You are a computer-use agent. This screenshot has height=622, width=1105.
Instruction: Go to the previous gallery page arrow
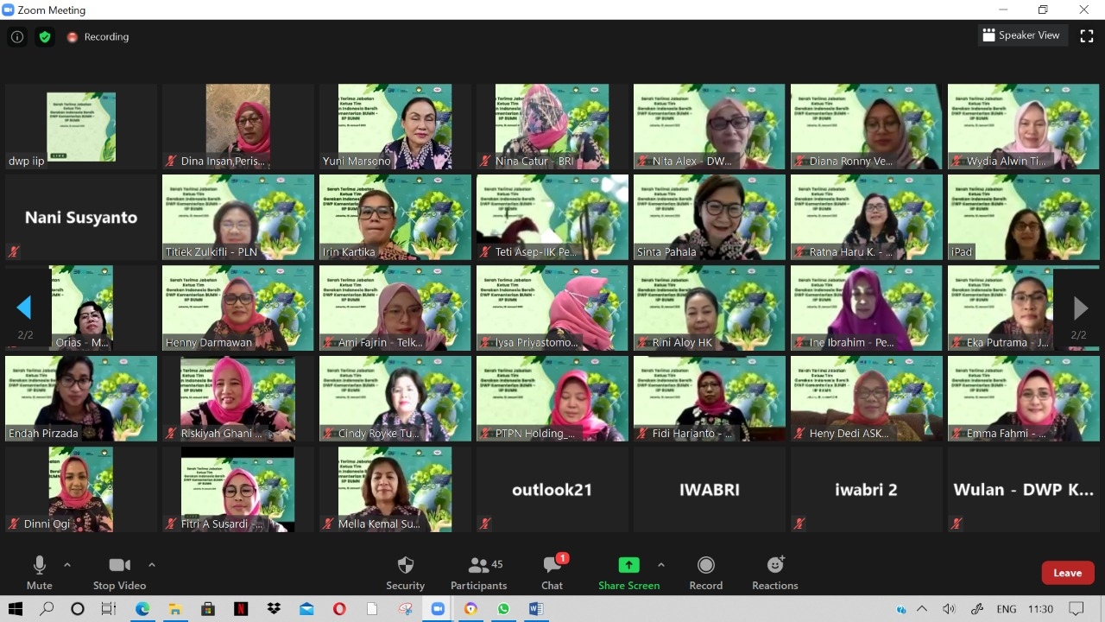pos(24,308)
